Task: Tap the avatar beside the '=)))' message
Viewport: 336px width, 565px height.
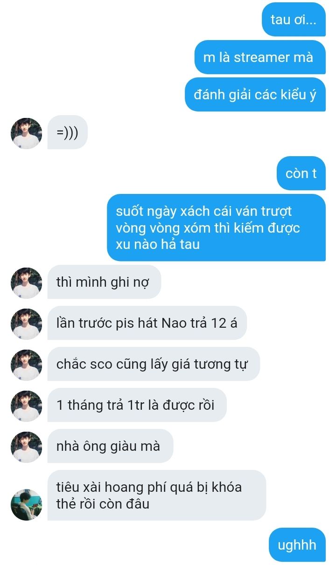Action: click(x=27, y=133)
